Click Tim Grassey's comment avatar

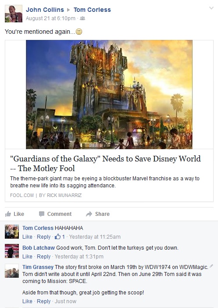[x=12, y=271]
